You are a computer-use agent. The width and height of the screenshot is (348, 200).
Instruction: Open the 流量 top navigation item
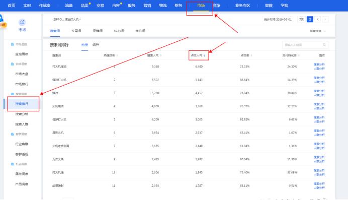pyautogui.click(x=69, y=6)
